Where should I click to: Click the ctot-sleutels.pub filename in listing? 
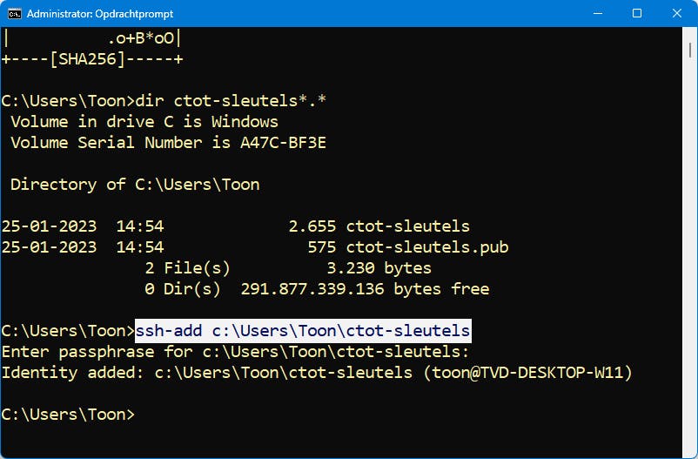426,247
